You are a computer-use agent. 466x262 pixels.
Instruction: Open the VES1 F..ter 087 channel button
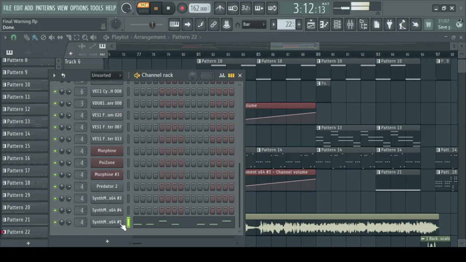click(107, 127)
